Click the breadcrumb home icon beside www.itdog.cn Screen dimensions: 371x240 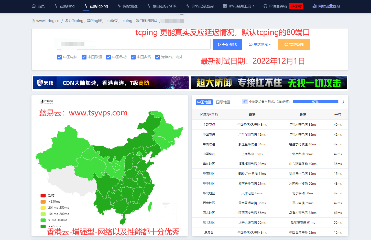[33, 21]
